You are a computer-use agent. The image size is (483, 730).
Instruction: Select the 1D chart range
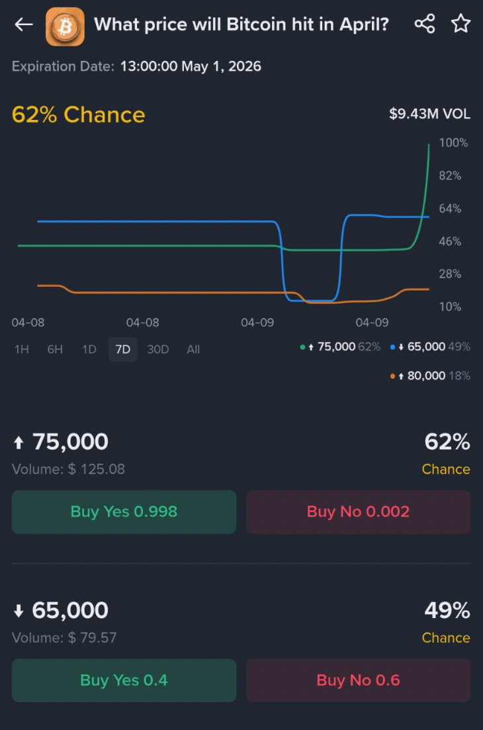(89, 349)
